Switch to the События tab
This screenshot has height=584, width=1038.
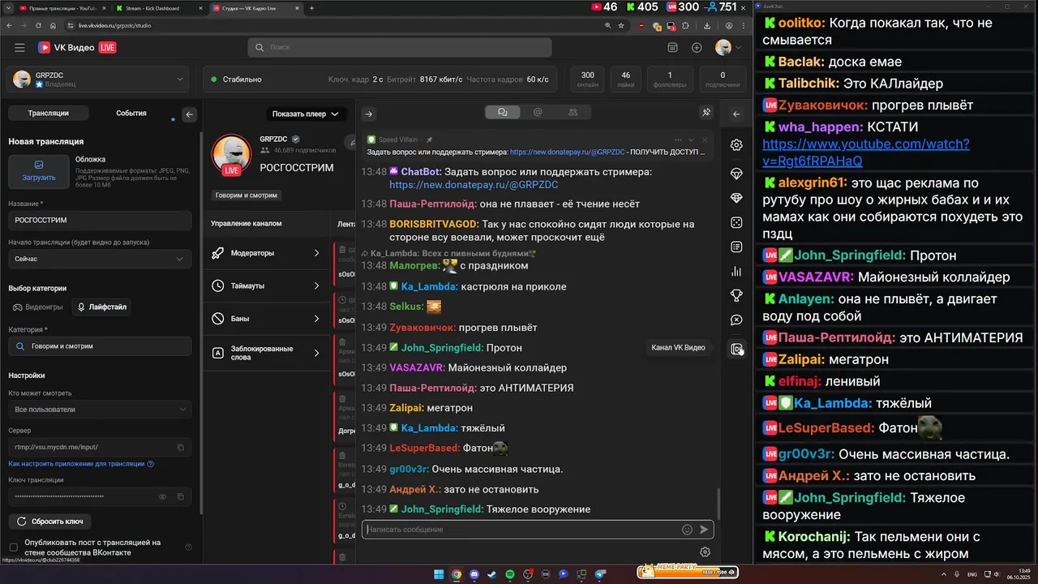pyautogui.click(x=131, y=114)
